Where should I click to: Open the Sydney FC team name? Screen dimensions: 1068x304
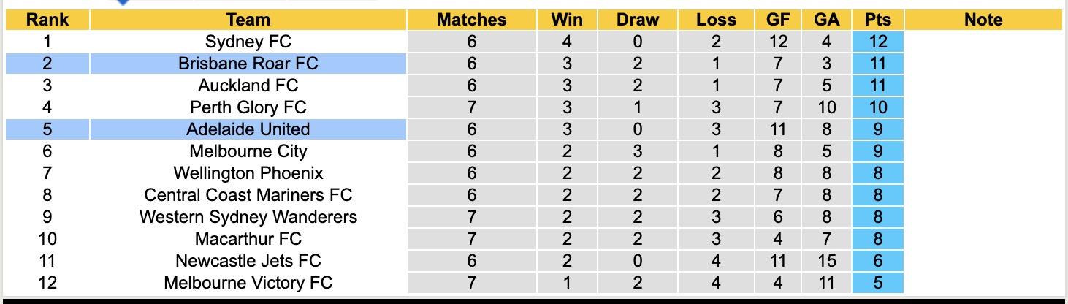point(248,42)
